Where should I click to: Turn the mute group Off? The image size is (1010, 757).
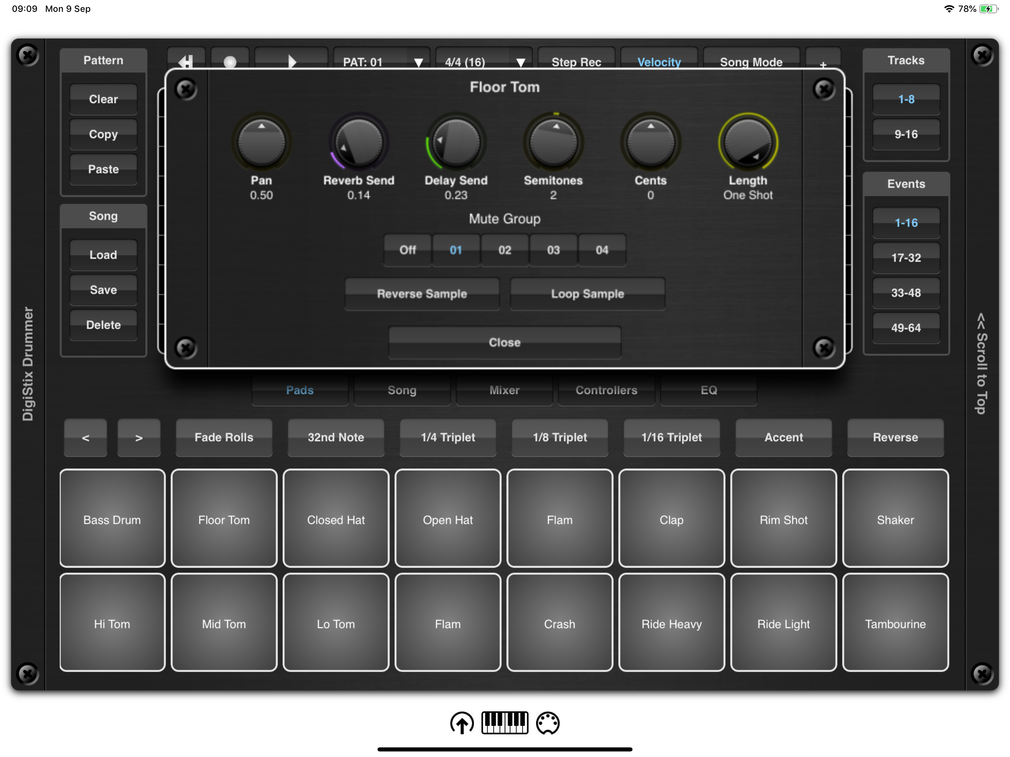[407, 250]
